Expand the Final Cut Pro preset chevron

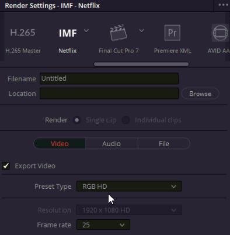click(x=141, y=30)
